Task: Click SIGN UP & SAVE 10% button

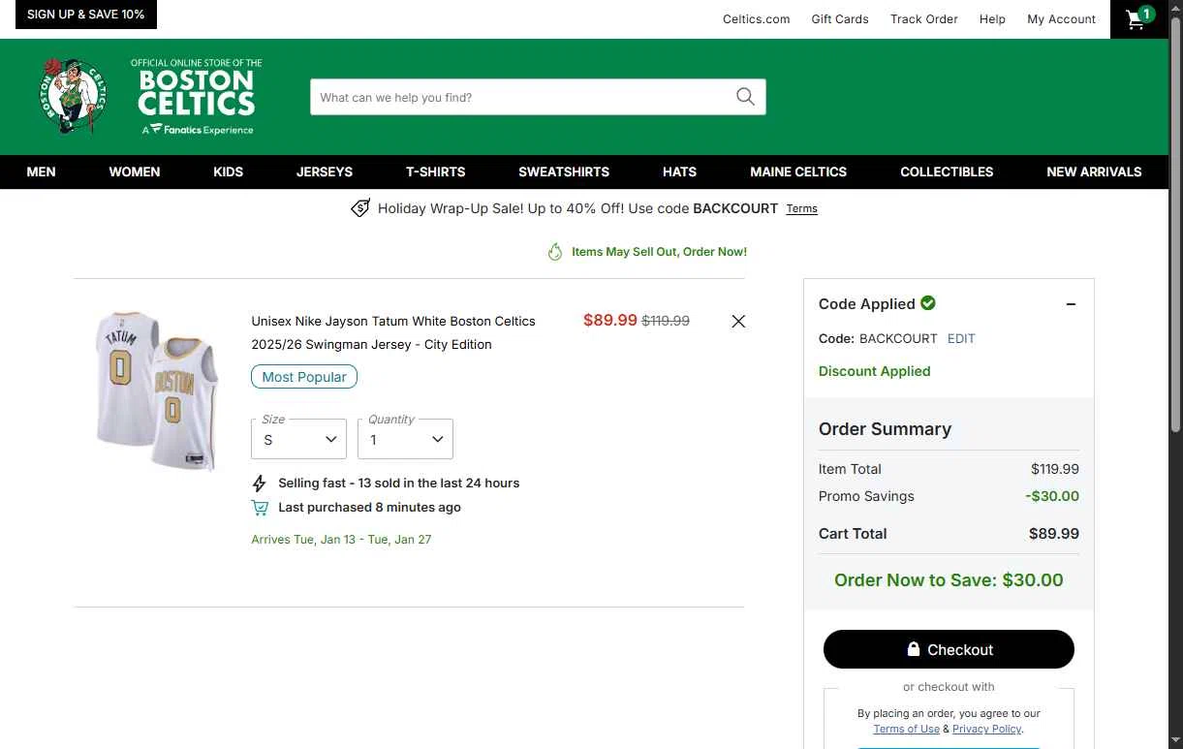Action: tap(86, 15)
